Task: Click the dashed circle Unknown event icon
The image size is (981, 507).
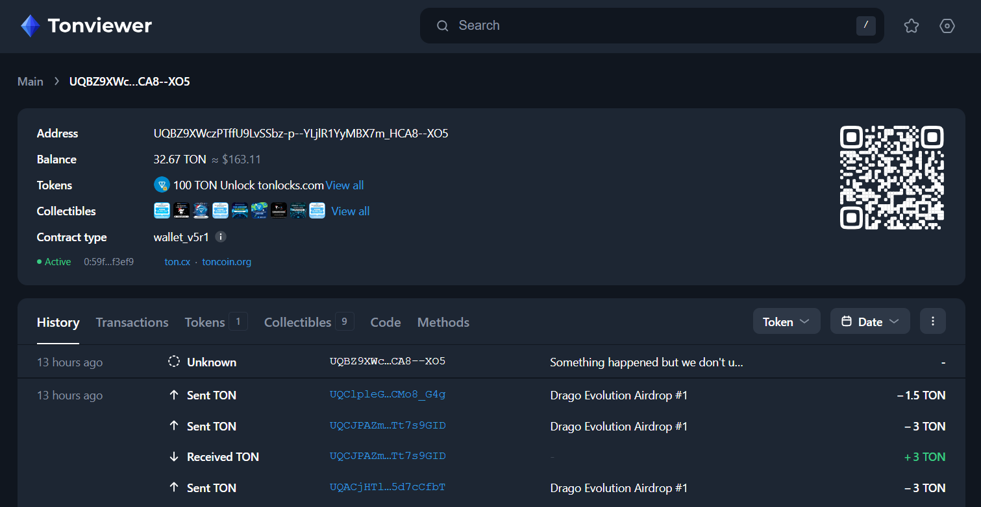Action: click(174, 362)
